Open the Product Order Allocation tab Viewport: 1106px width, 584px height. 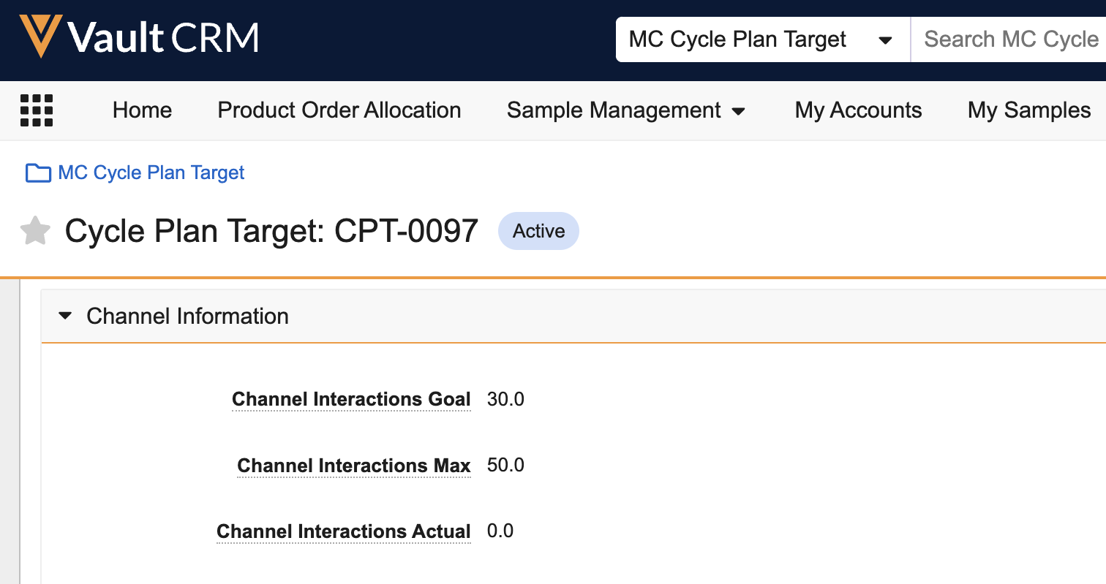[x=339, y=110]
